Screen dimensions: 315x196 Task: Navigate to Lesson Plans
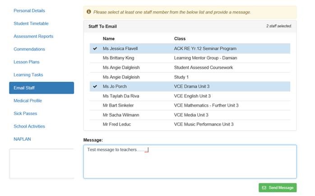28,62
